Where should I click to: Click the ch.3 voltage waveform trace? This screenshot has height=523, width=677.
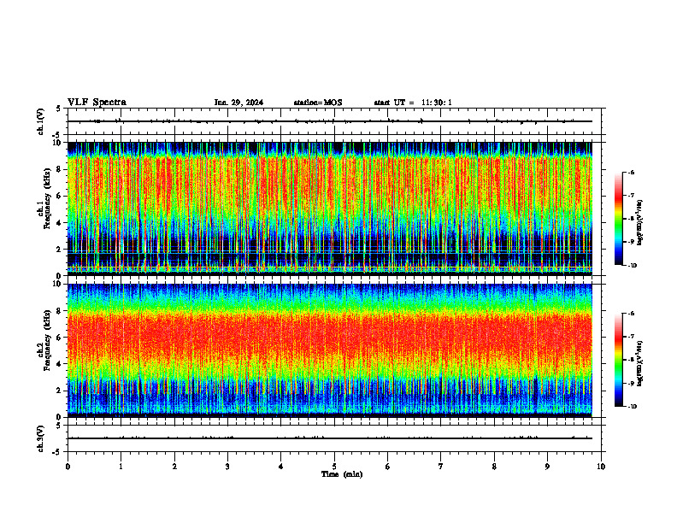tap(330, 438)
